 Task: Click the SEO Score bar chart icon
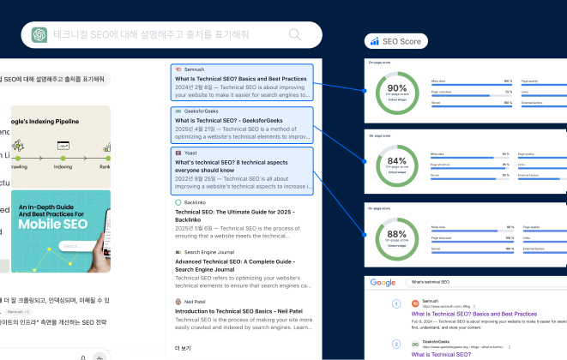[375, 41]
